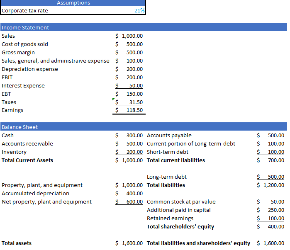
Task: Select the Inventory label
Action: (x=14, y=152)
